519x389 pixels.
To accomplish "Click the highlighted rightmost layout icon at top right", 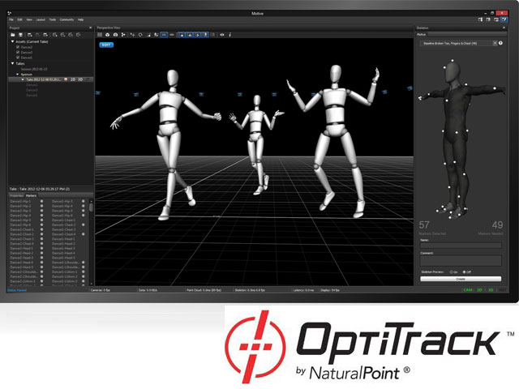I will tap(504, 19).
